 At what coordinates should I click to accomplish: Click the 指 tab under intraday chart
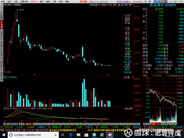point(149,124)
